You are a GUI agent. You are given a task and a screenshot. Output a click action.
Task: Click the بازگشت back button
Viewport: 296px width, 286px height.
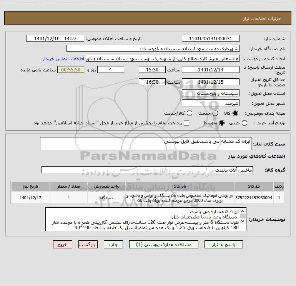(x=88, y=245)
